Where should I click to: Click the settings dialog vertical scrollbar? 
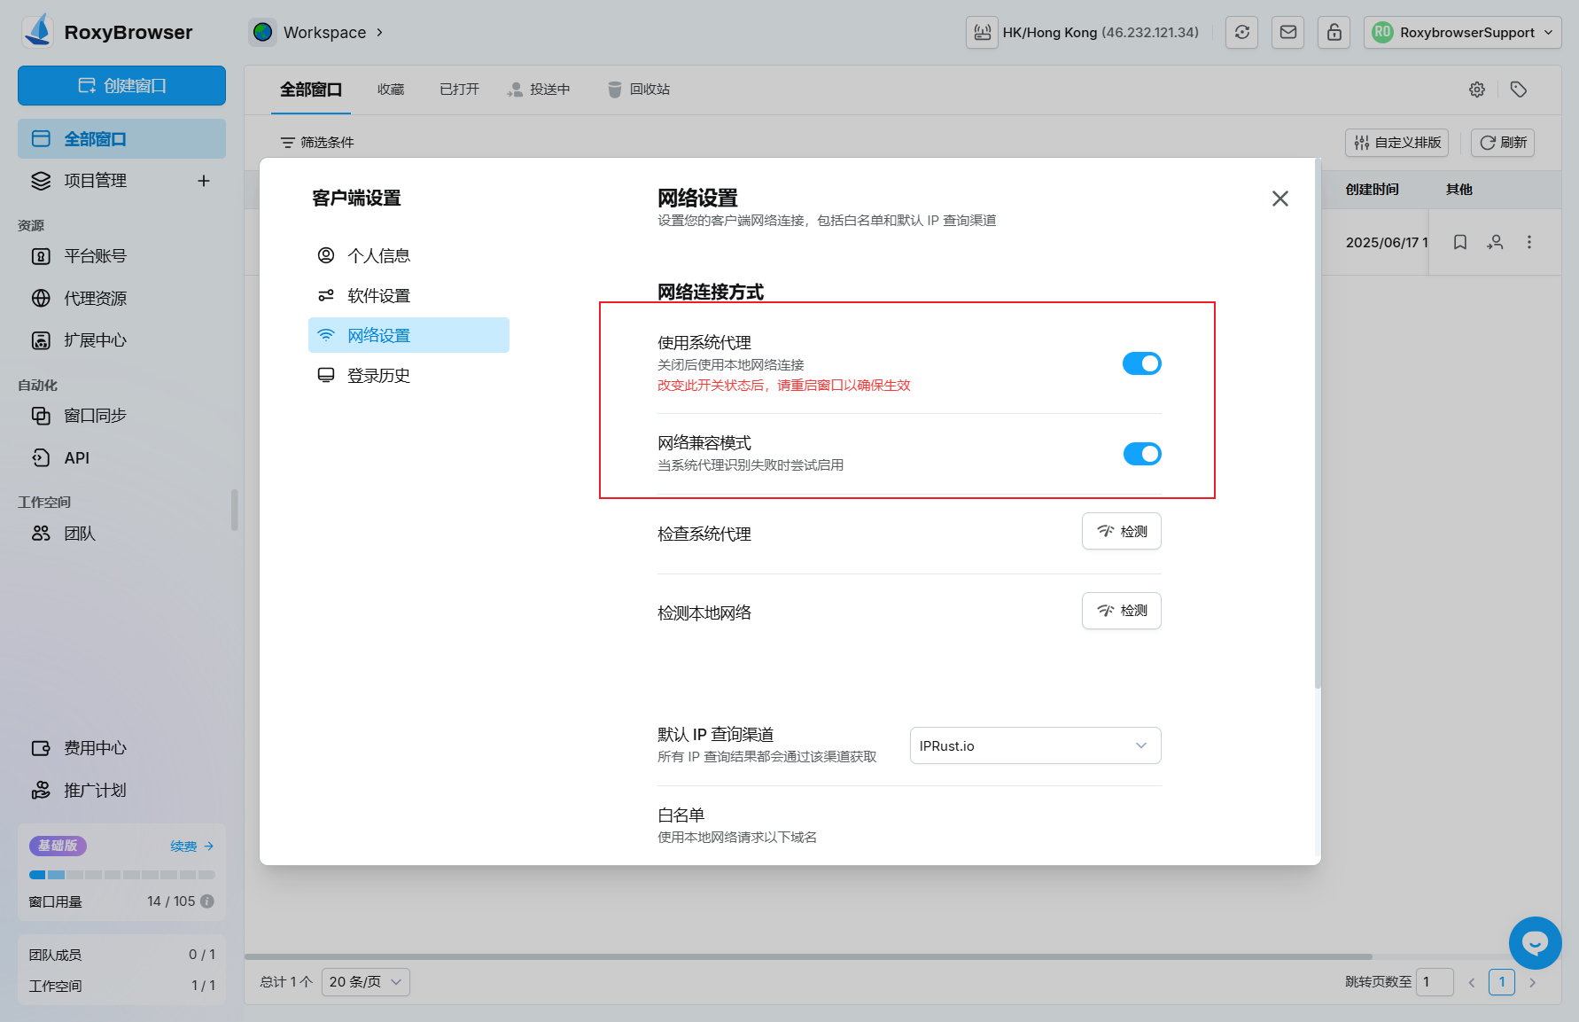[1318, 425]
